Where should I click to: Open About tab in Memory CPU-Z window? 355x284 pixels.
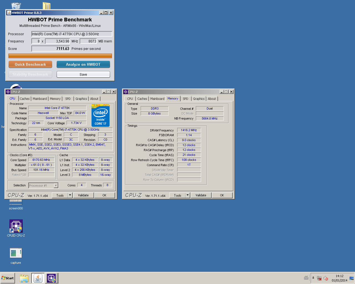coord(212,99)
